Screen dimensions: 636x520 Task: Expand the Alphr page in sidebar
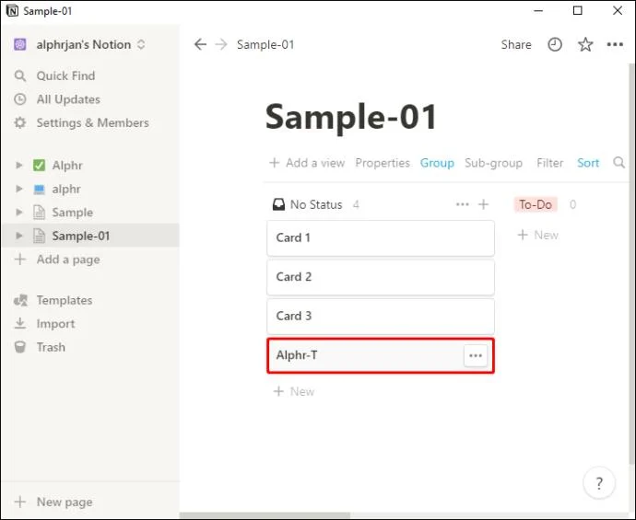pos(18,166)
